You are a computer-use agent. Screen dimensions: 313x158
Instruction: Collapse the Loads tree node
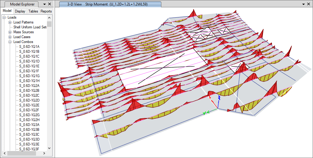coord(4,17)
